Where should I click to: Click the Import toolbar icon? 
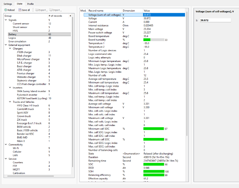(51, 10)
